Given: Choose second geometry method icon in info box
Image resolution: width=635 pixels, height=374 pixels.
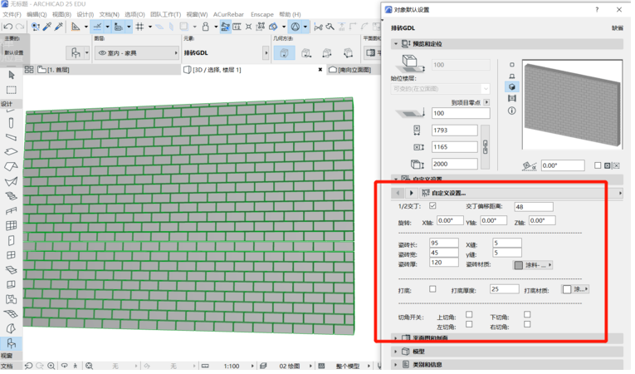Looking at the screenshot, I should tap(306, 53).
